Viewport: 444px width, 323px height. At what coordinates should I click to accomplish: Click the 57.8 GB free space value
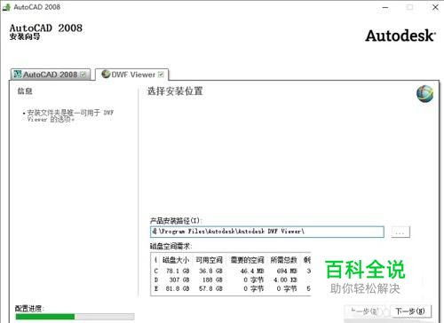pos(210,288)
